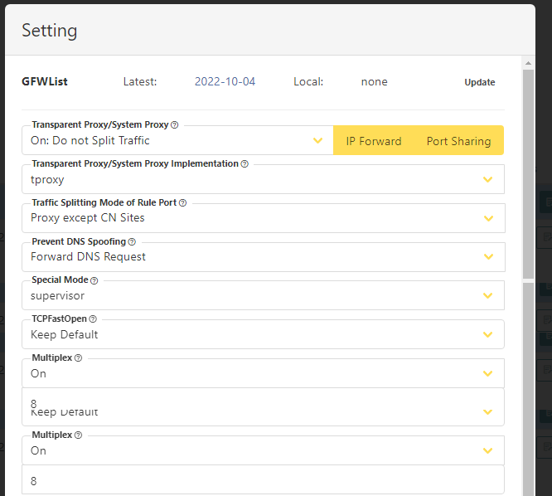The width and height of the screenshot is (552, 496).
Task: Show the TCPFastOpen help tooltip icon
Action: pos(93,319)
